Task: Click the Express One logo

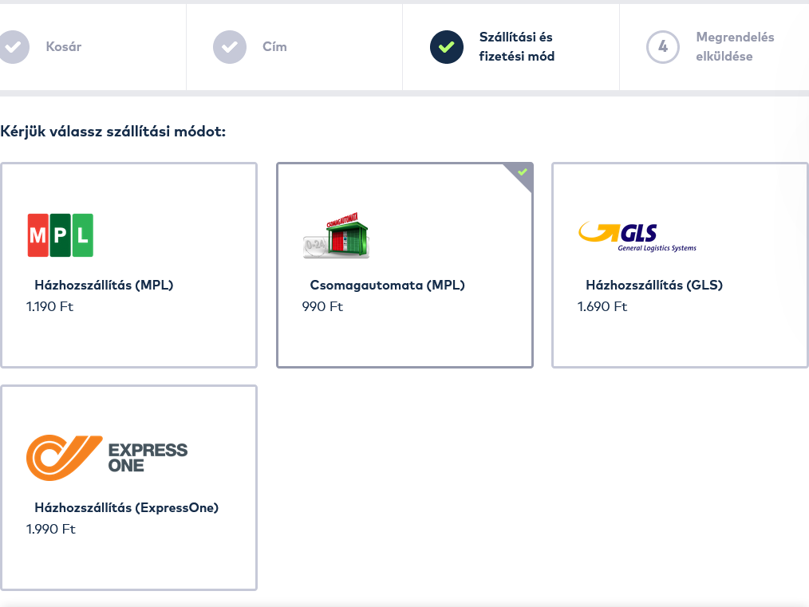Action: [x=107, y=458]
